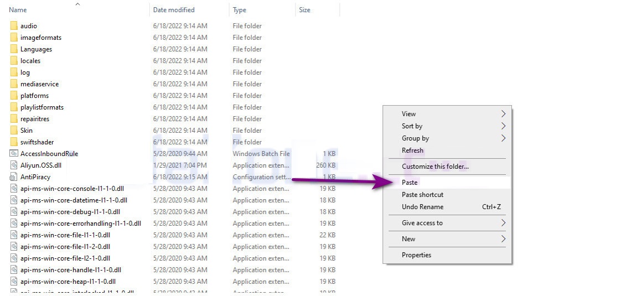This screenshot has height=296, width=617.
Task: Click the api-ms-win-core-file-l2-1-0.dll icon
Action: pyautogui.click(x=14, y=258)
